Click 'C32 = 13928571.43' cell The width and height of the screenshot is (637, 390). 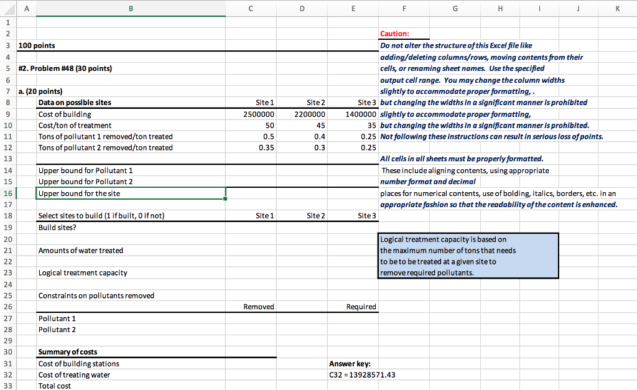[362, 374]
